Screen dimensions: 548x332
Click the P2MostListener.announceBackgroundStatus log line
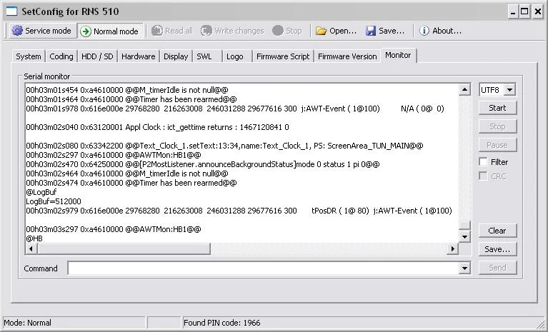tap(203, 164)
